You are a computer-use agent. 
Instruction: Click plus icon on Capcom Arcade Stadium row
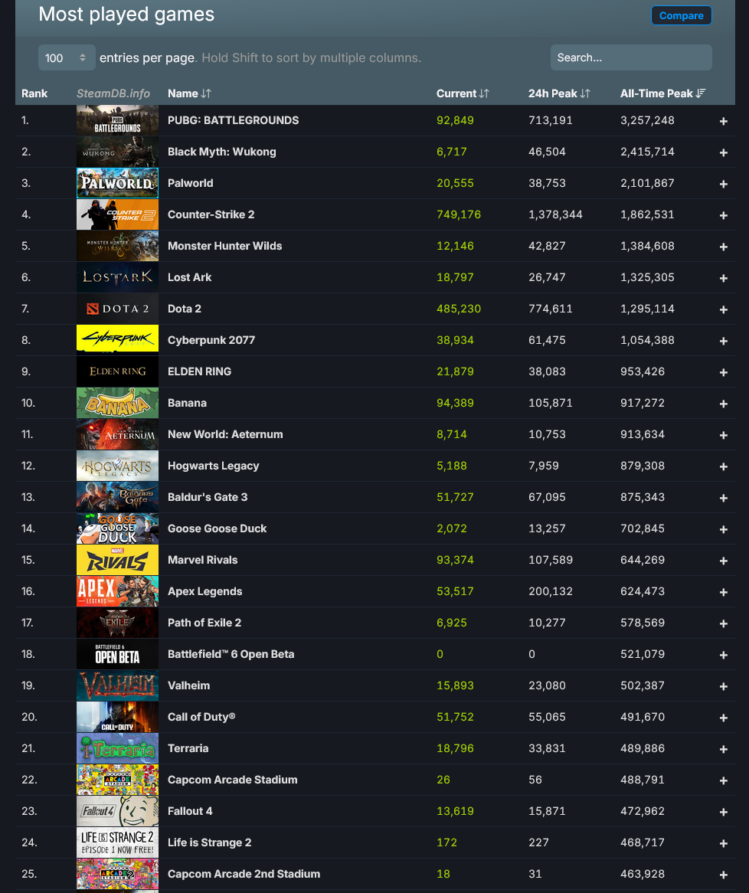pos(724,780)
